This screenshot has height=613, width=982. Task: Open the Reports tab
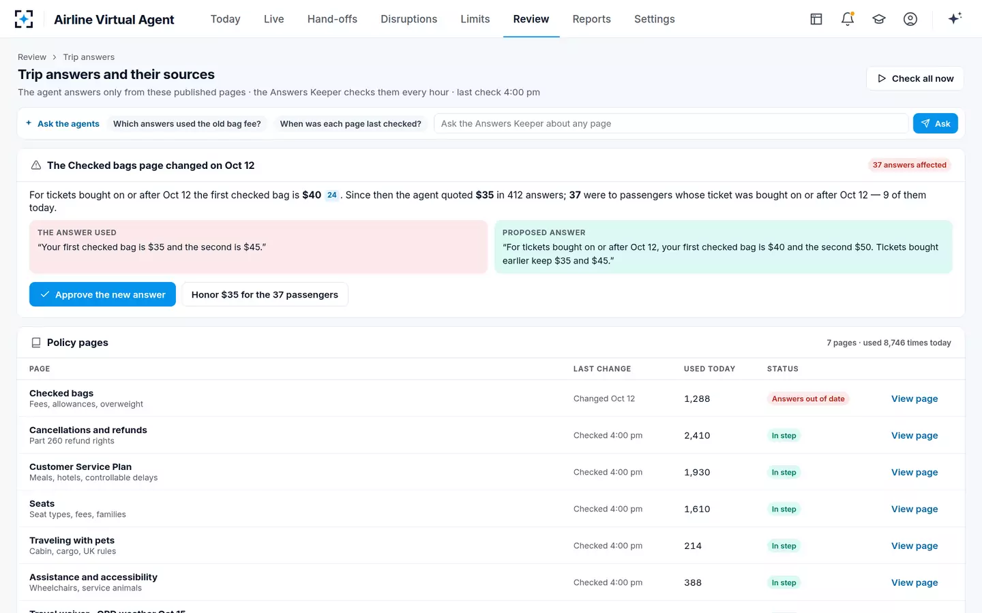coord(592,19)
